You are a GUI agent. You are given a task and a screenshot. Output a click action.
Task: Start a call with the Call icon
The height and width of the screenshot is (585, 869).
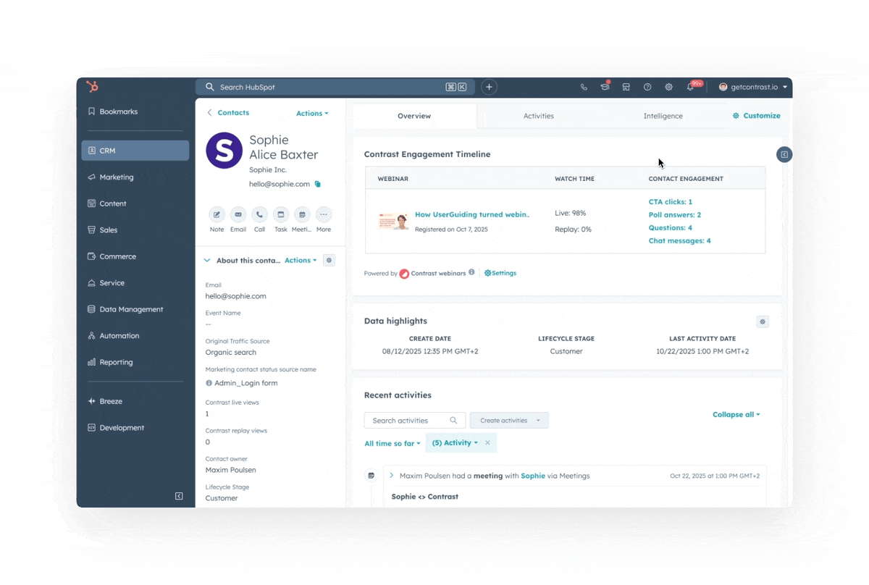point(259,215)
